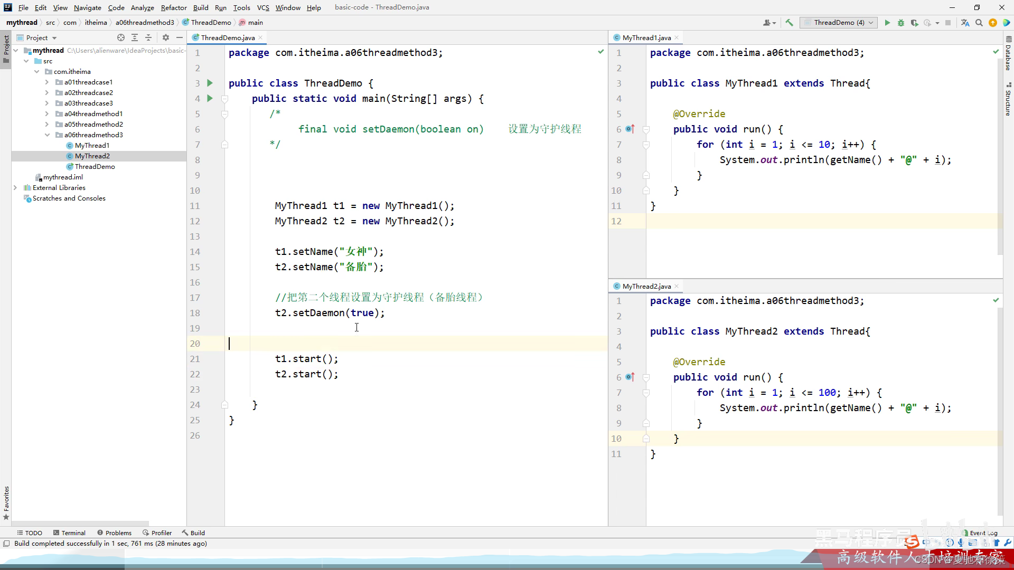Screen dimensions: 1014x570
Task: Select ThreadDemo in the project tree
Action: (x=95, y=166)
